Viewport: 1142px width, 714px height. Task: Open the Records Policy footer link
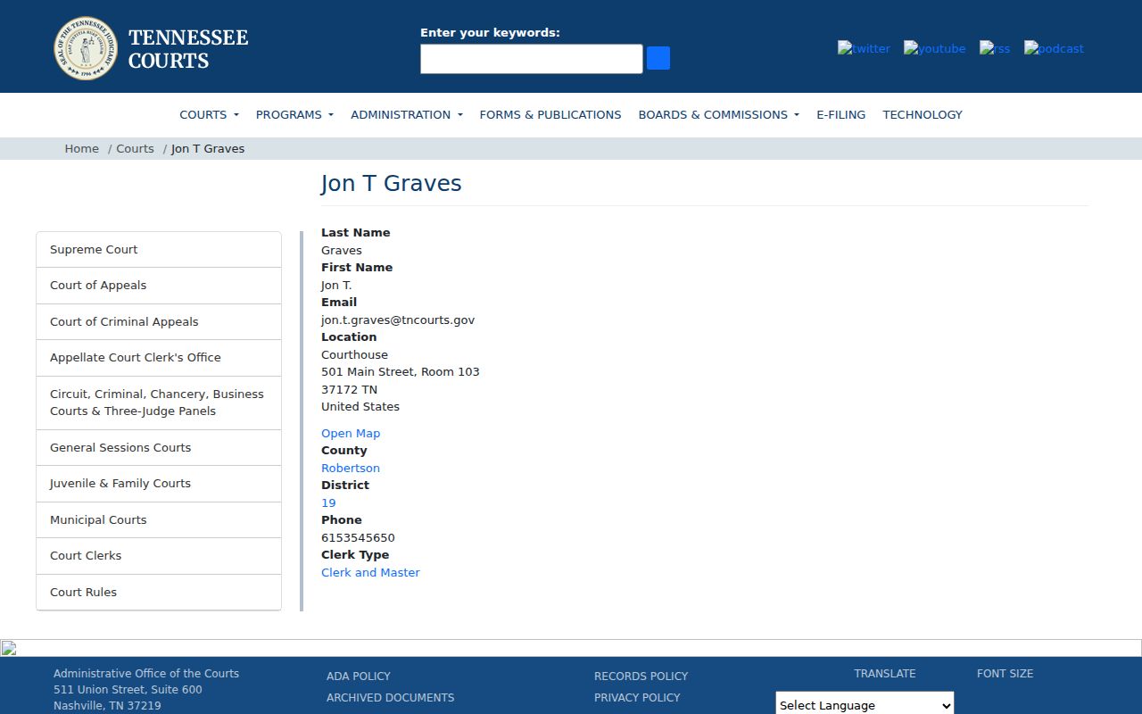tap(641, 676)
